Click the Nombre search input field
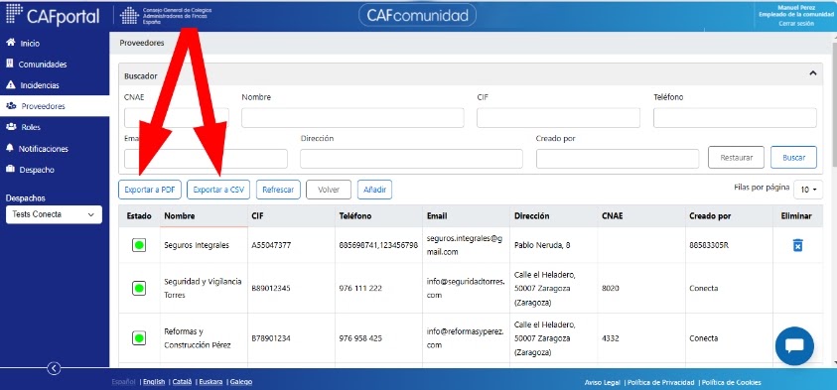The width and height of the screenshot is (837, 390). (352, 118)
